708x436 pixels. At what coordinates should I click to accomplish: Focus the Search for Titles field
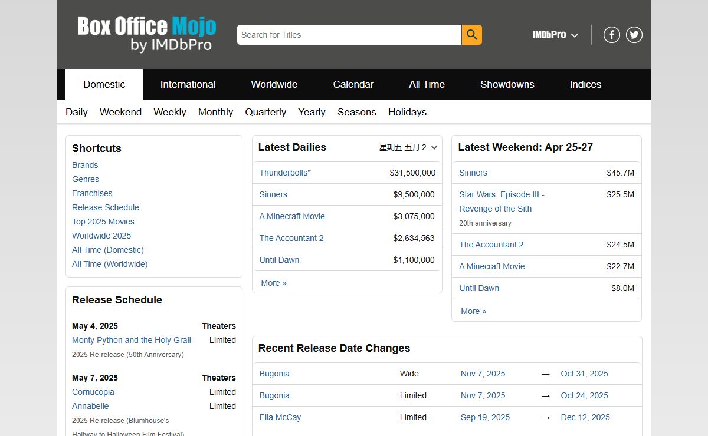point(349,35)
